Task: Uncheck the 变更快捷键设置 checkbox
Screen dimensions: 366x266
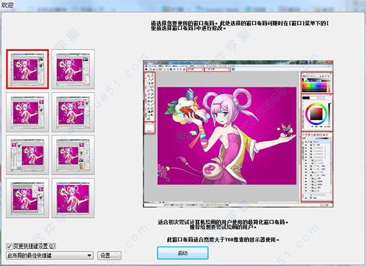Action: 9,246
